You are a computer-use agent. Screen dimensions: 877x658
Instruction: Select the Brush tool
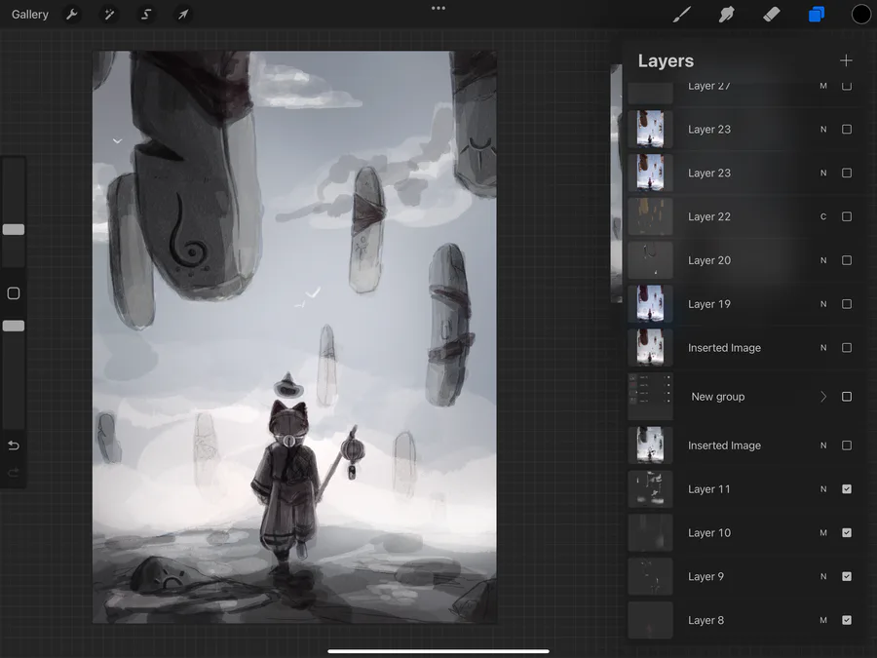coord(681,15)
